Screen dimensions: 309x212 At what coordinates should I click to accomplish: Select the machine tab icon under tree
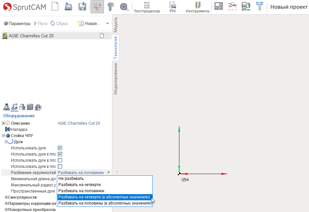[6, 107]
